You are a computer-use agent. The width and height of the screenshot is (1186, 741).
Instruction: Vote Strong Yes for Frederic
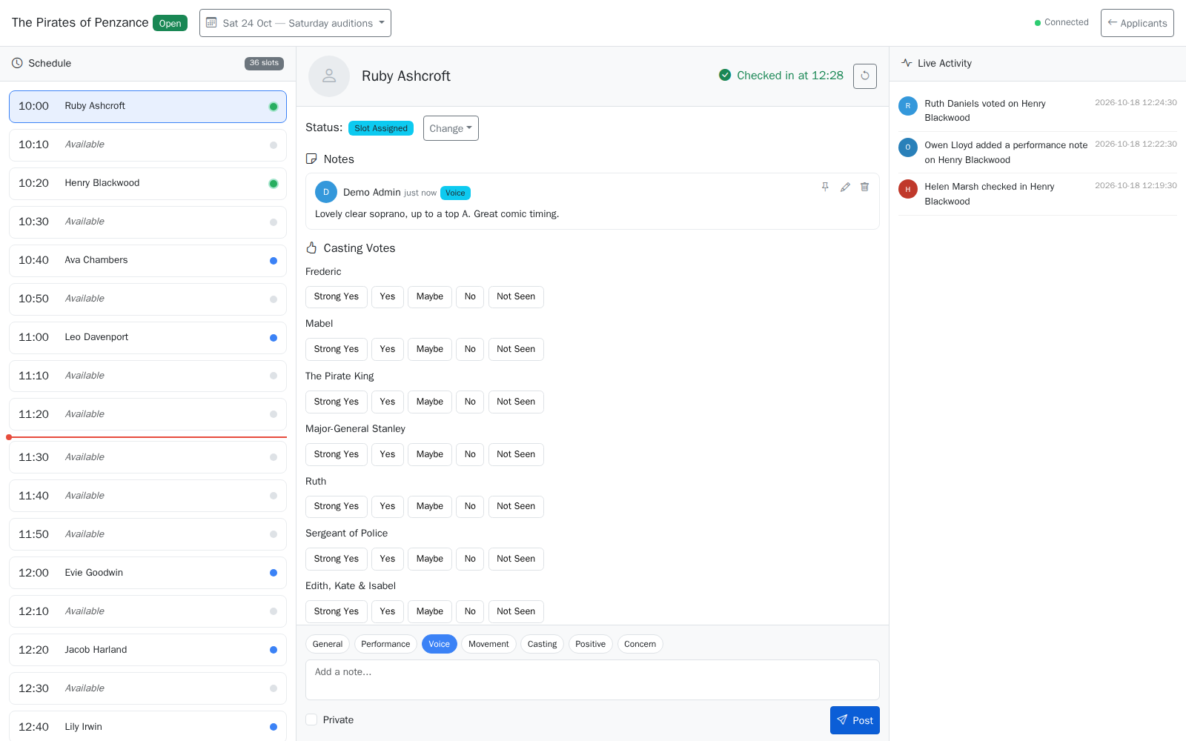337,296
